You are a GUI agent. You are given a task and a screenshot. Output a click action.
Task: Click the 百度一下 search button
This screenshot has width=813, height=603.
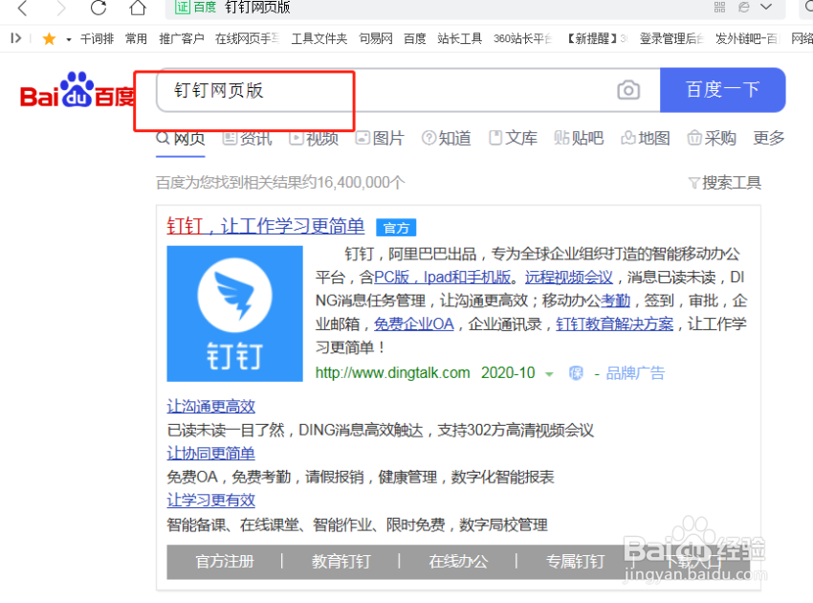point(722,88)
